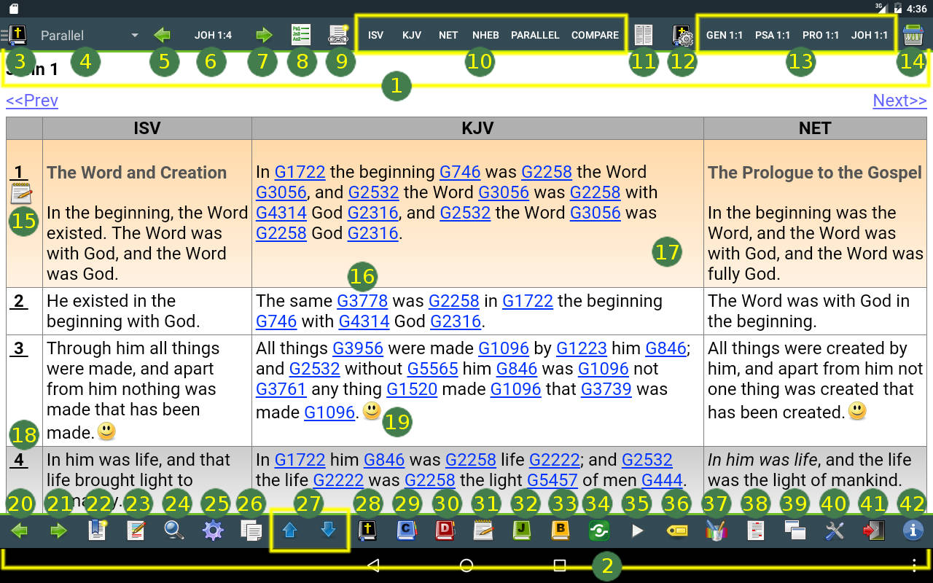The image size is (933, 583).
Task: Tap the Exit door icon
Action: pyautogui.click(x=873, y=531)
